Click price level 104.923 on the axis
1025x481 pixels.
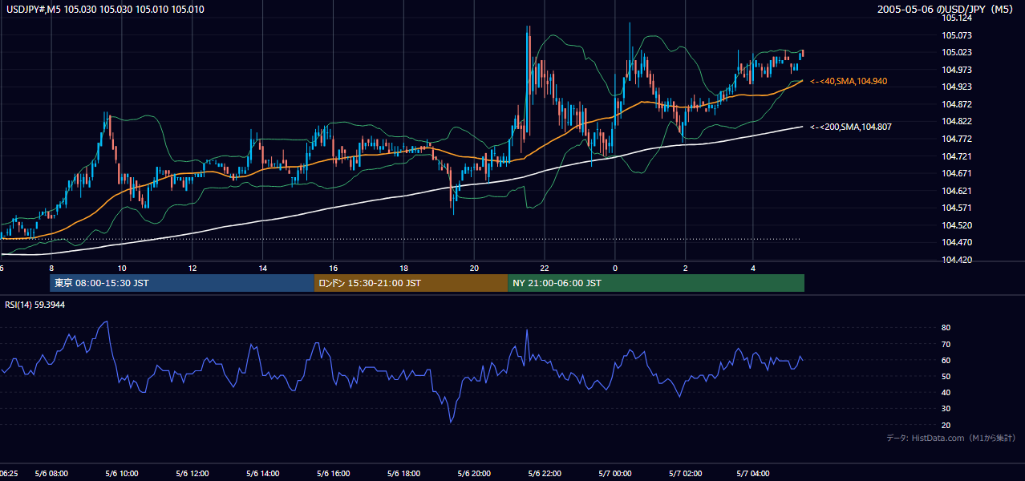957,87
